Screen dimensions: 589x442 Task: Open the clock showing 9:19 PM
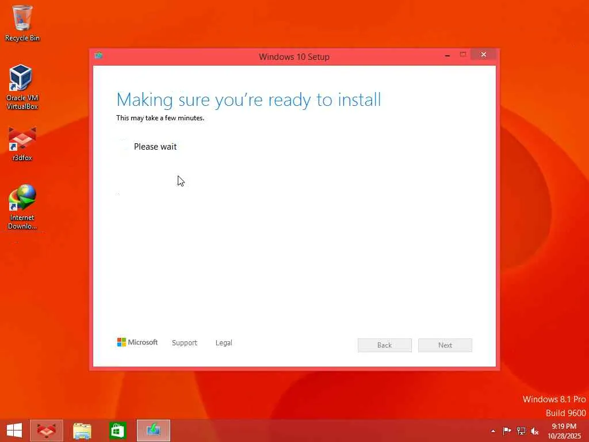[564, 431]
